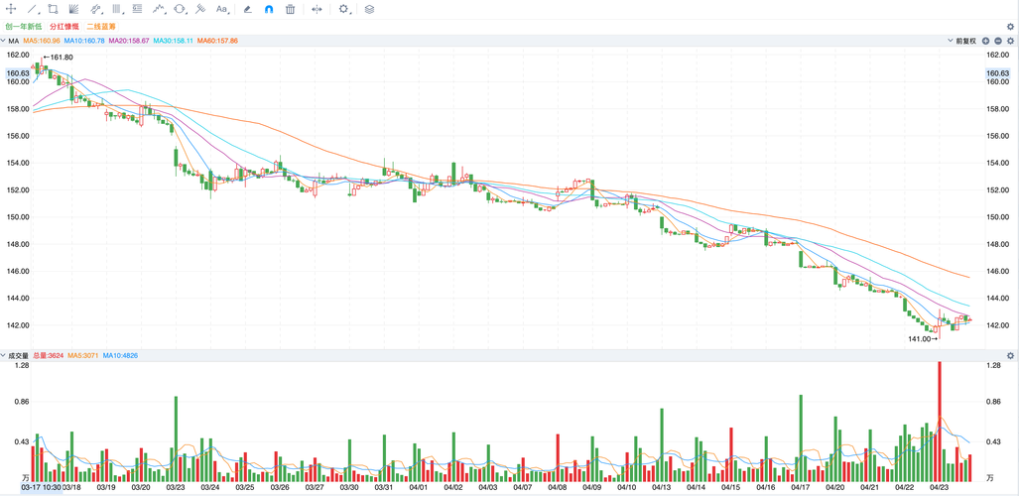Toggle the 创一年新低 tag

(24, 27)
